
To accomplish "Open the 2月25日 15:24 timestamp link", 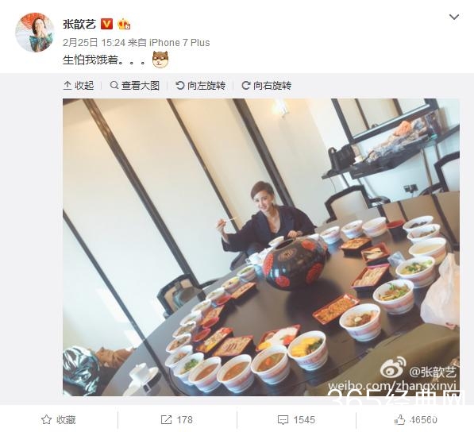I will pos(94,43).
